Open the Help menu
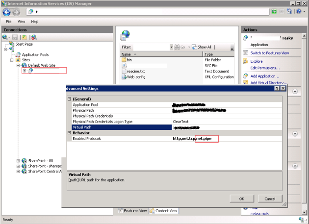This screenshot has height=224, width=309. pyautogui.click(x=35, y=22)
